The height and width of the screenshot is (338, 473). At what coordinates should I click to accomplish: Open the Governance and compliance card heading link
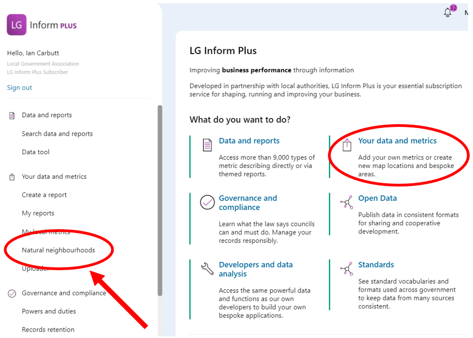(x=248, y=203)
